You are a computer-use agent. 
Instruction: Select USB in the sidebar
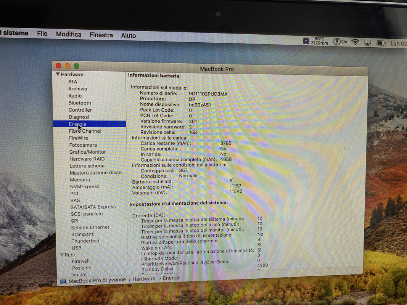point(77,248)
